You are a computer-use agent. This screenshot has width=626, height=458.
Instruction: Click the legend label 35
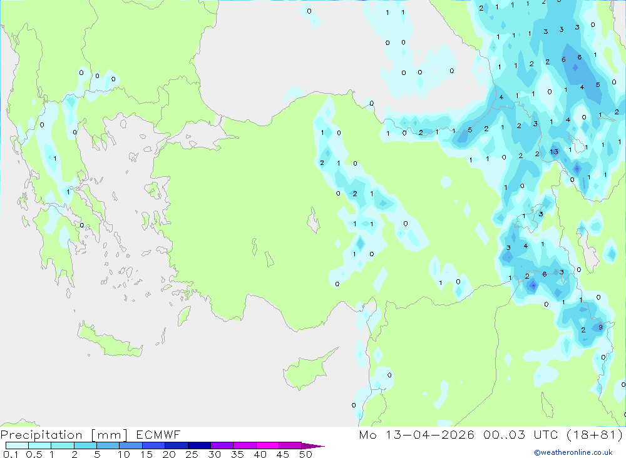point(237,454)
